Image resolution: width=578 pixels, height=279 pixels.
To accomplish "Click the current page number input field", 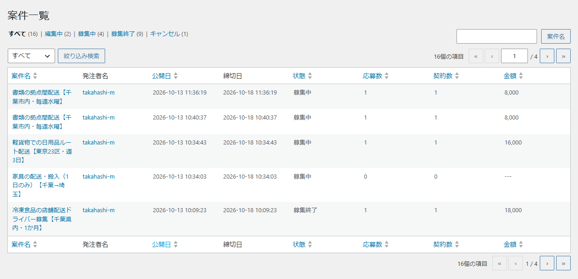I will click(514, 56).
